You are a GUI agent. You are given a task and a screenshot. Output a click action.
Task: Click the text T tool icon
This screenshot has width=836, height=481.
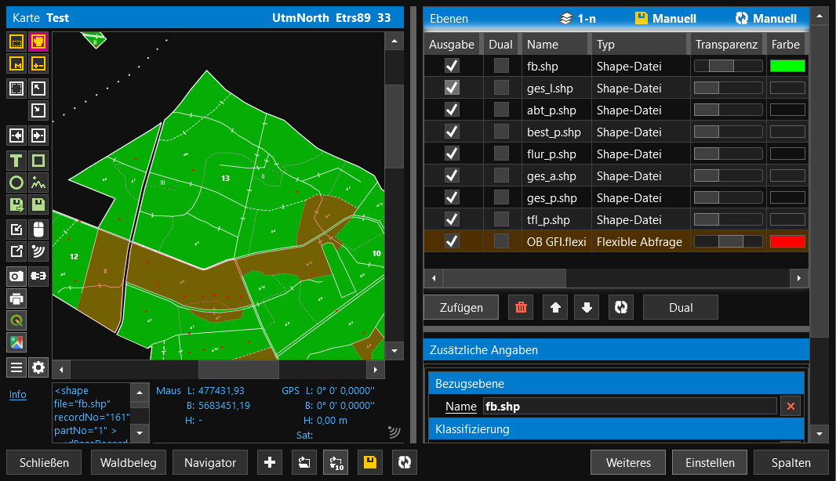click(16, 161)
